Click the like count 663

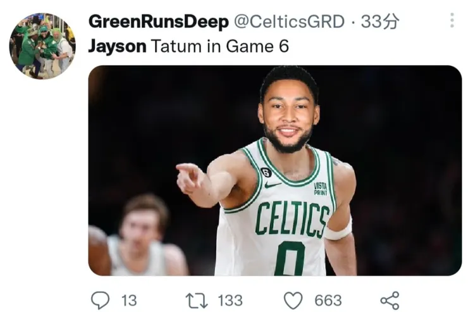(328, 301)
